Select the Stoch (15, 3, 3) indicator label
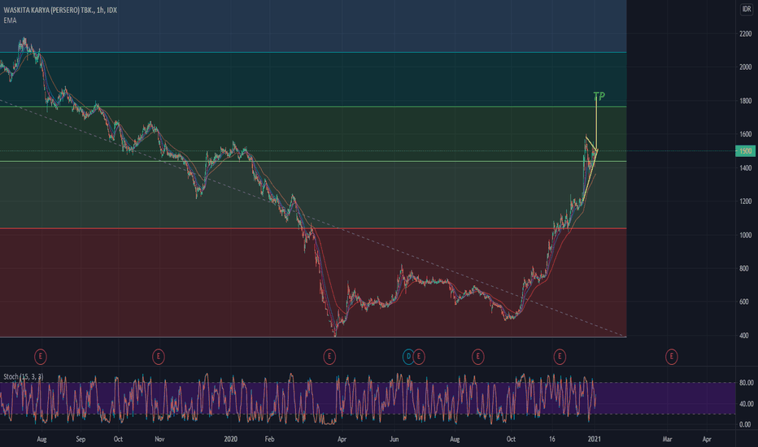 click(24, 376)
